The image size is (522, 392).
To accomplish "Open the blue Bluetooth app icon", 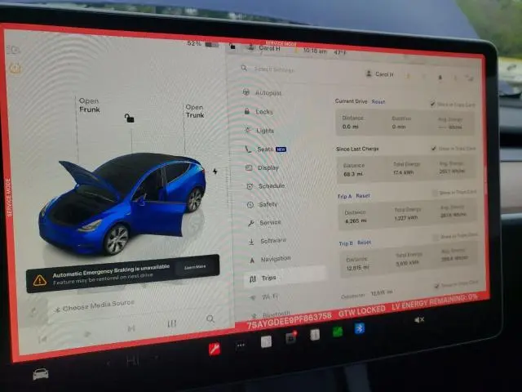I will [360, 328].
